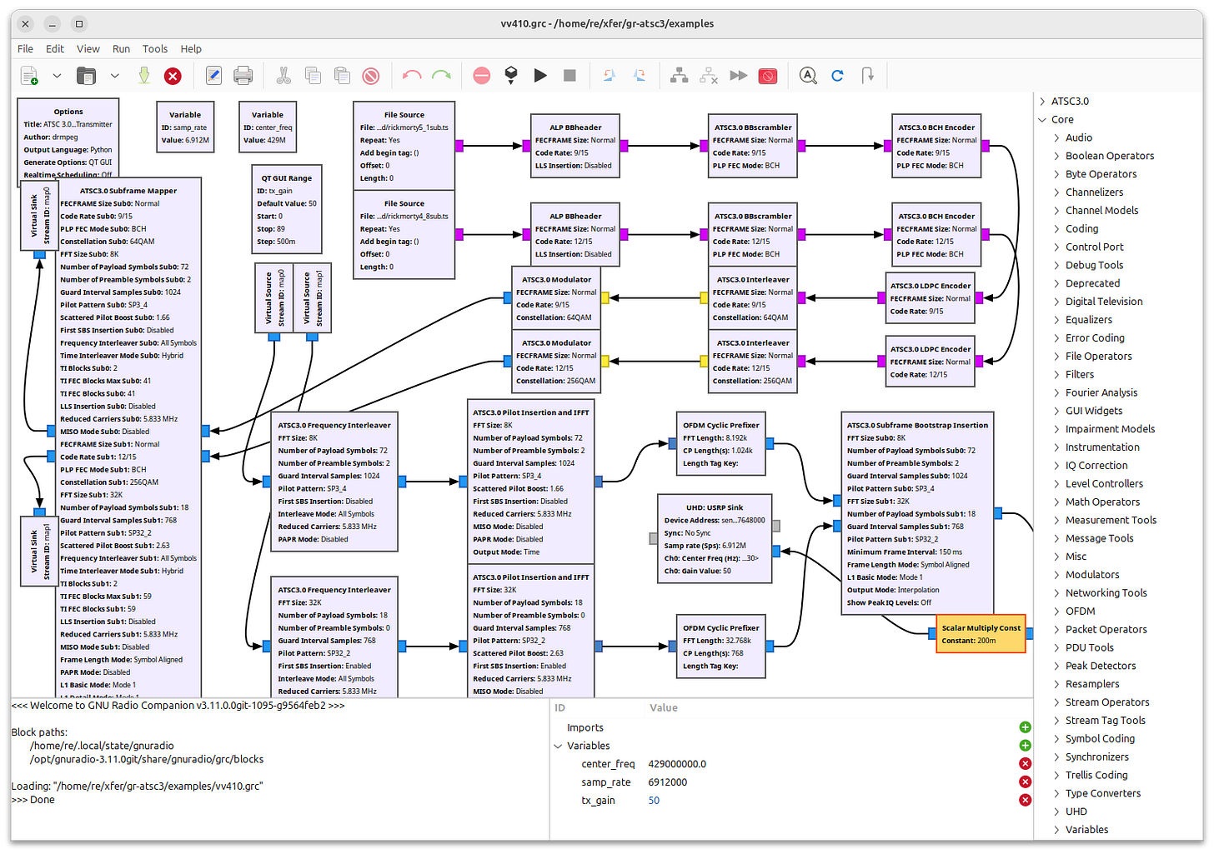Expand the UHD category
The width and height of the screenshot is (1214, 854).
(x=1056, y=812)
